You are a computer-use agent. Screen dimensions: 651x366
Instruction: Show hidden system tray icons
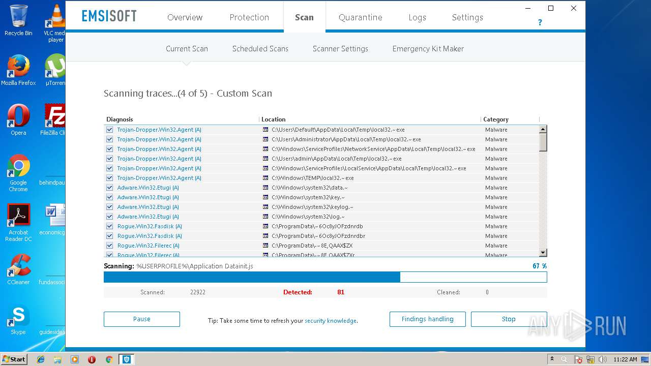pos(552,359)
